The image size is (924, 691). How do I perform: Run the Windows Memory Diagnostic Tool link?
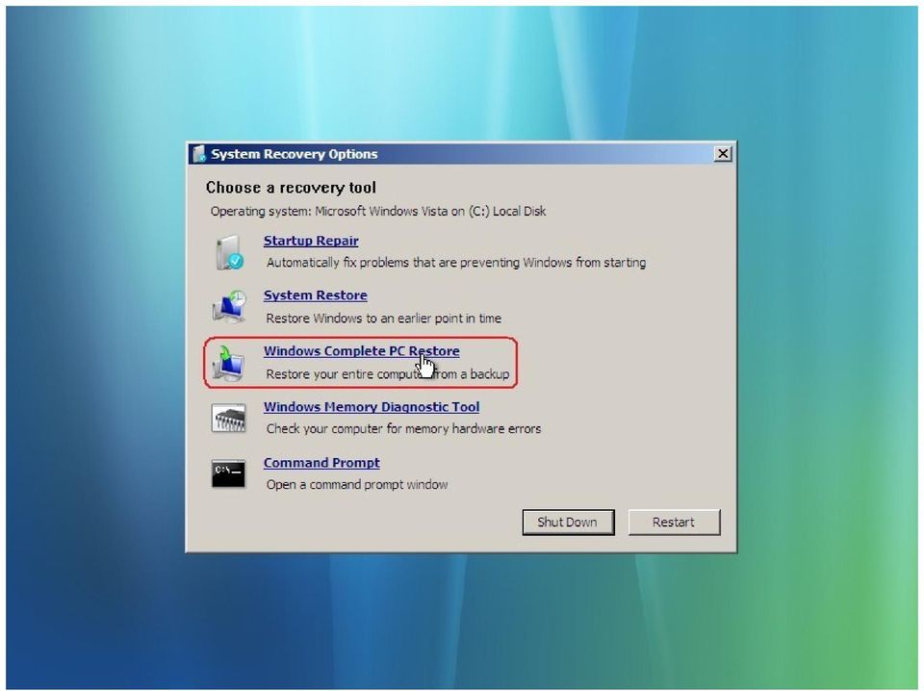[x=372, y=406]
